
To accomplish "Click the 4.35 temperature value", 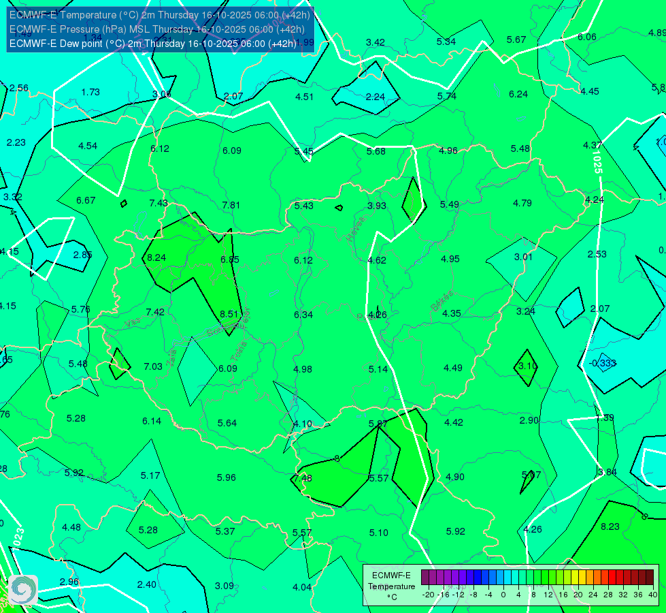I will [x=452, y=313].
